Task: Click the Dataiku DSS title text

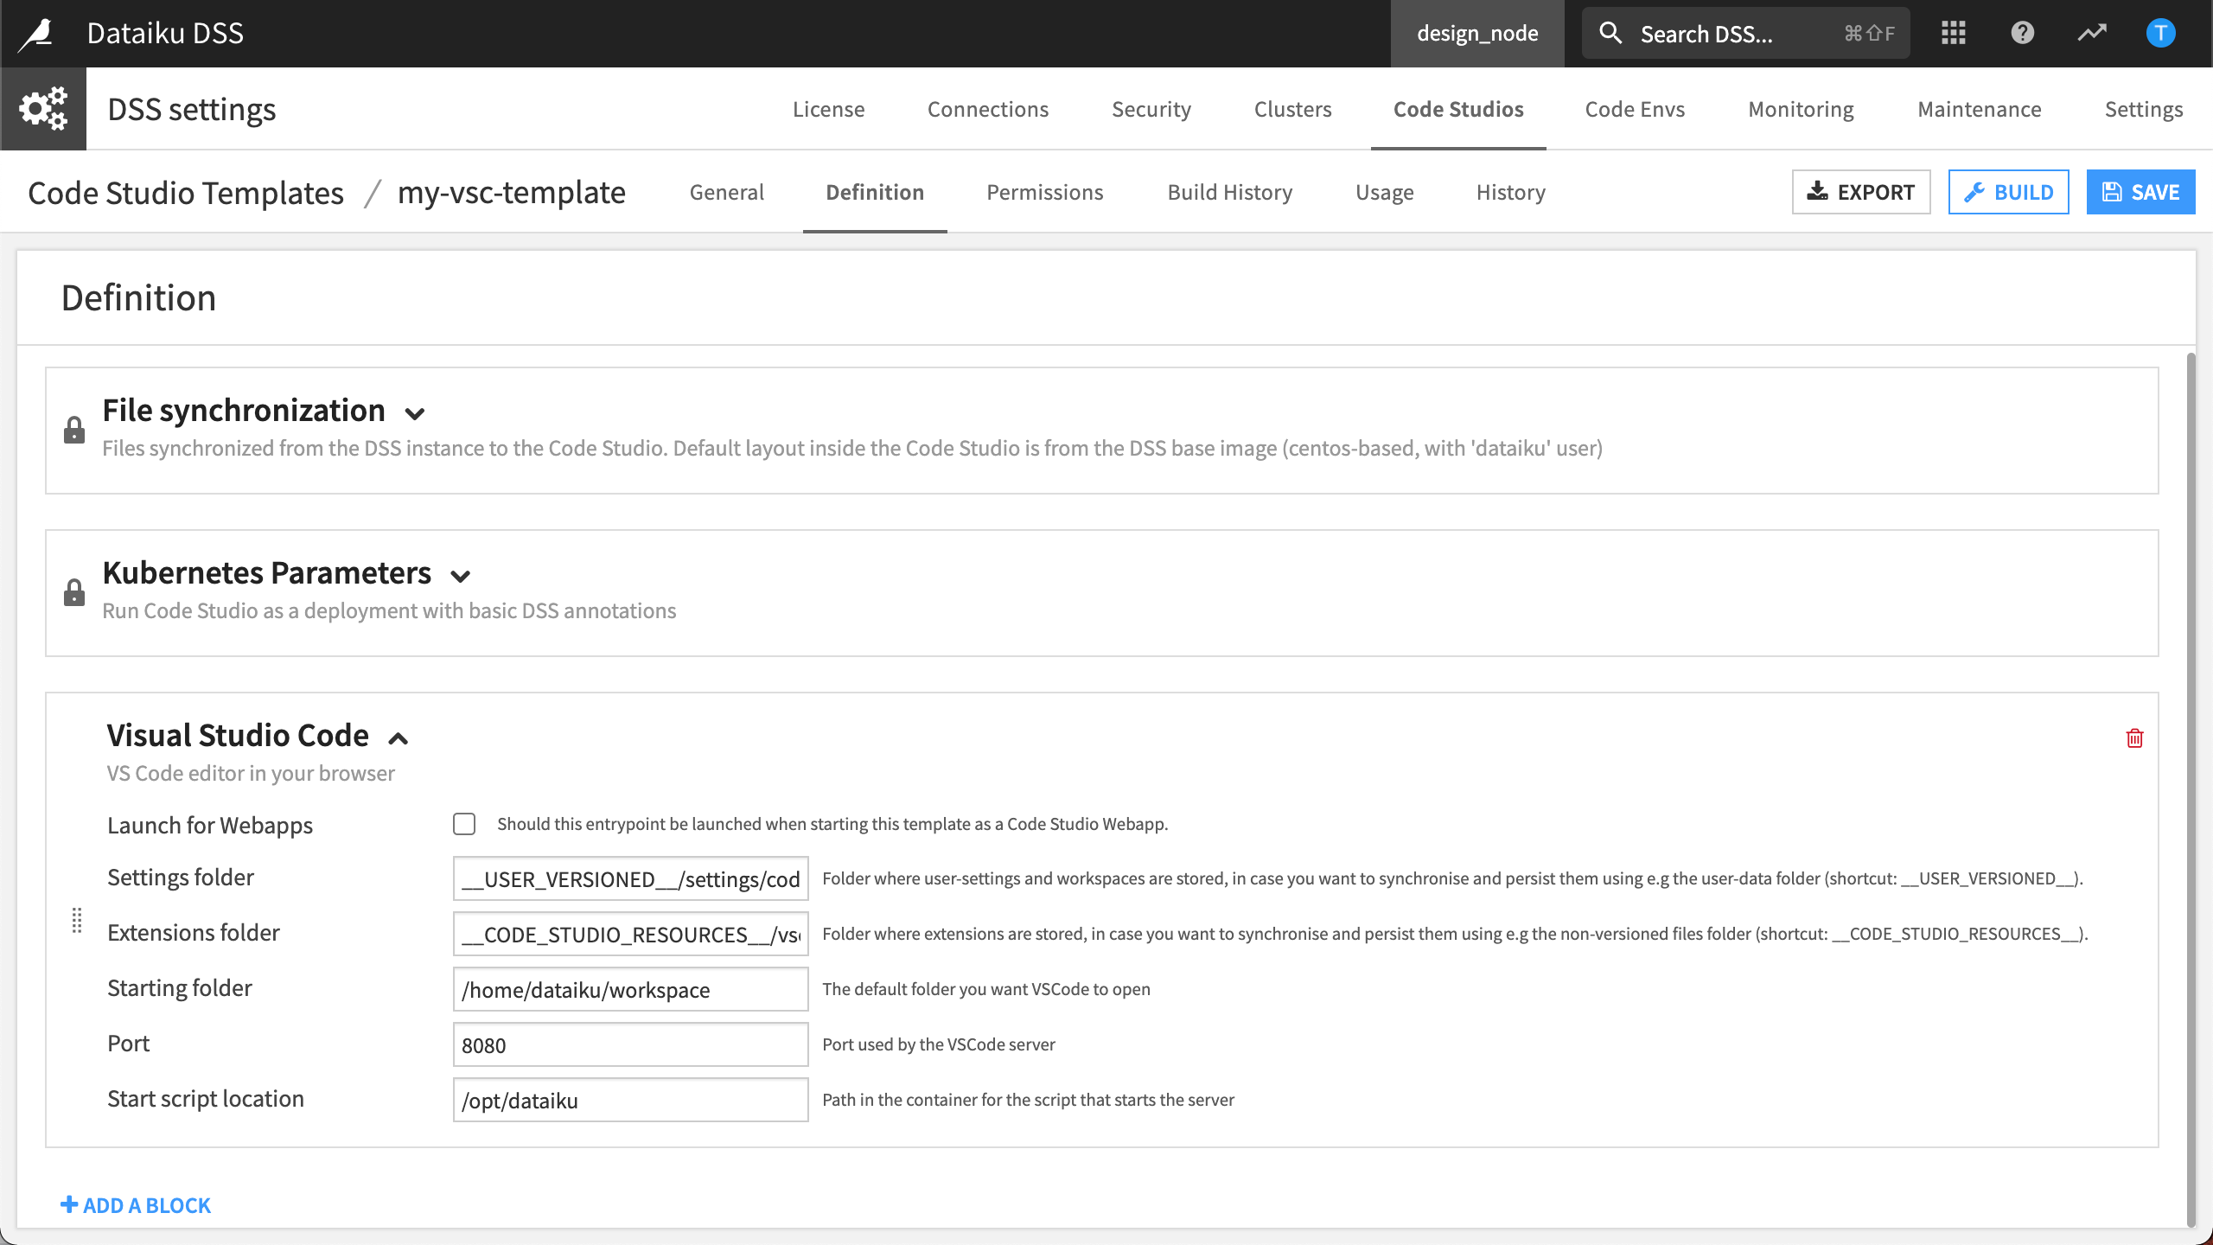Action: [165, 33]
